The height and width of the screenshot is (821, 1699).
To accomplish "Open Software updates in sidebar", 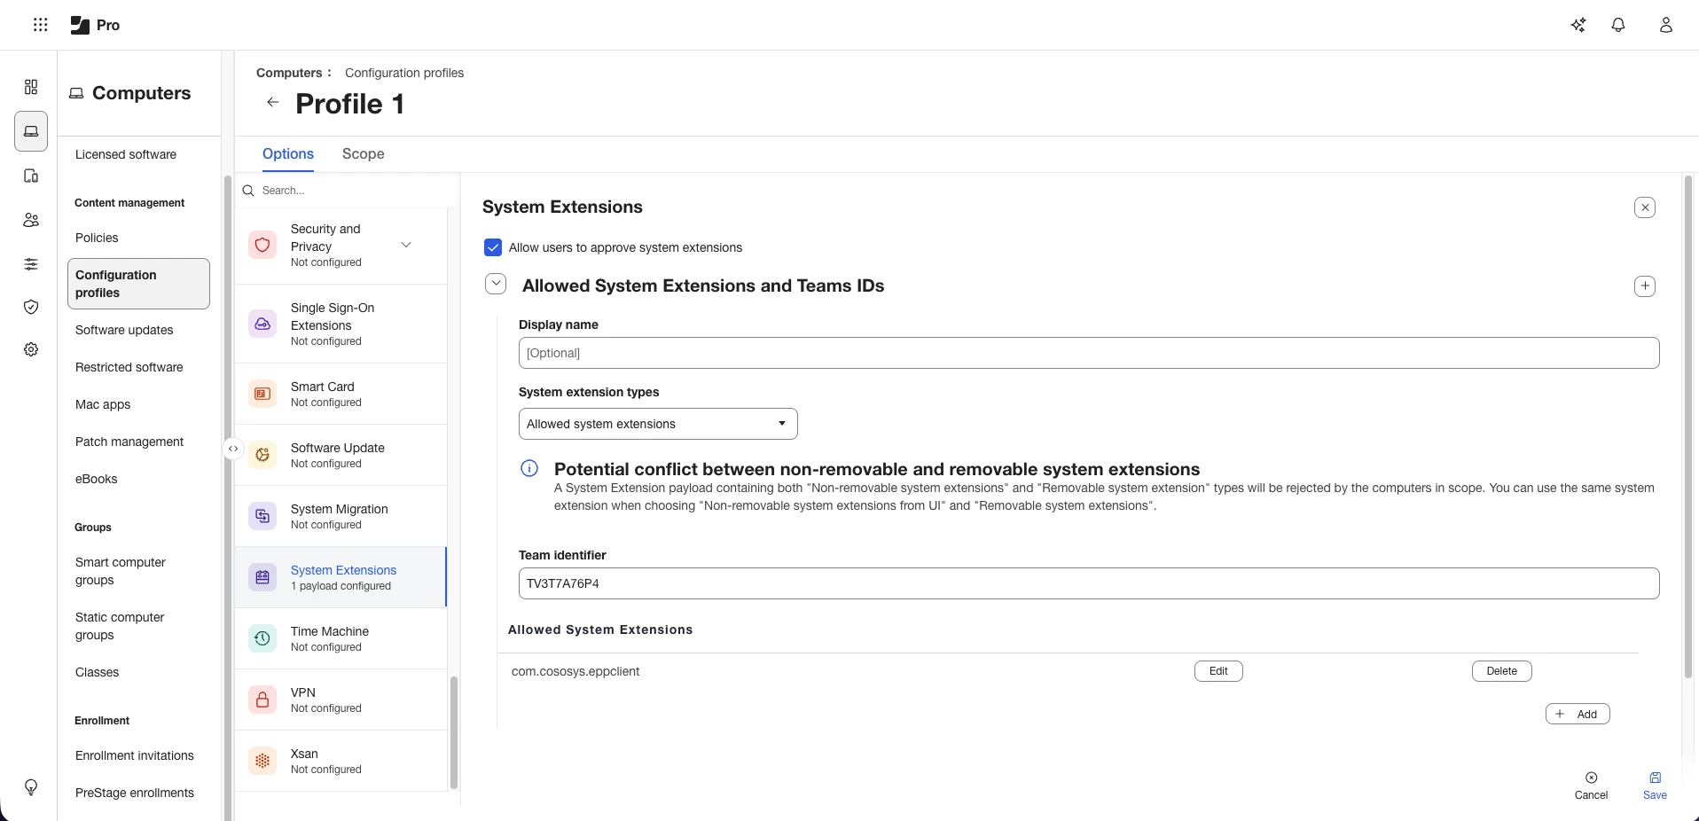I will (124, 330).
